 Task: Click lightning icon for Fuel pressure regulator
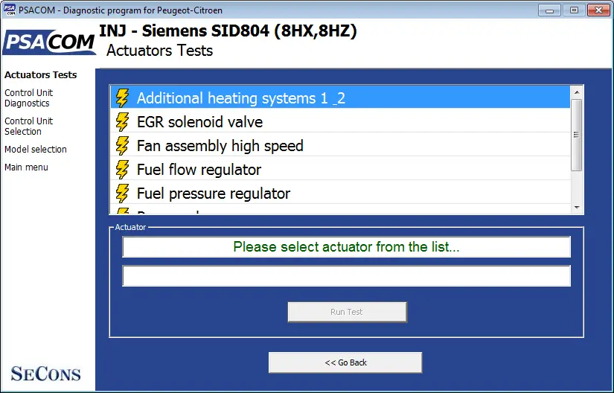coord(122,194)
